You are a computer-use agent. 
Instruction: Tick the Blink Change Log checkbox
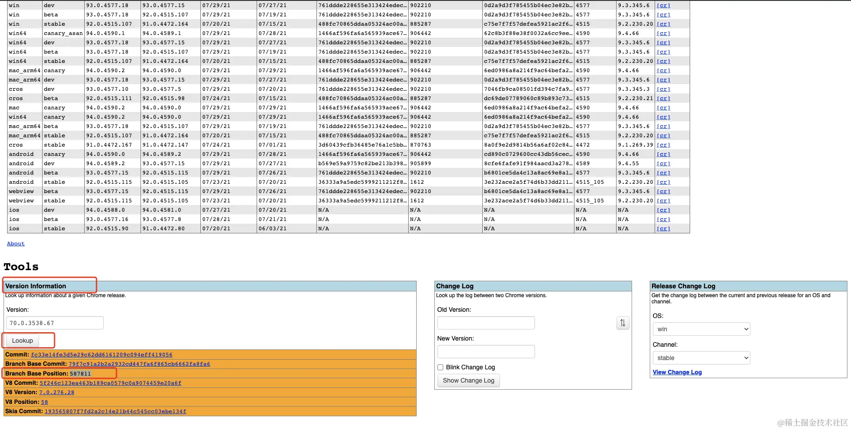441,367
